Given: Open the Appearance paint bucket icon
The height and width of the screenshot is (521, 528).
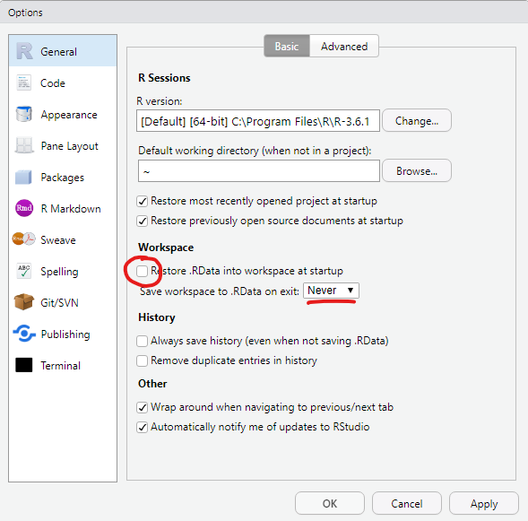Looking at the screenshot, I should pyautogui.click(x=24, y=114).
